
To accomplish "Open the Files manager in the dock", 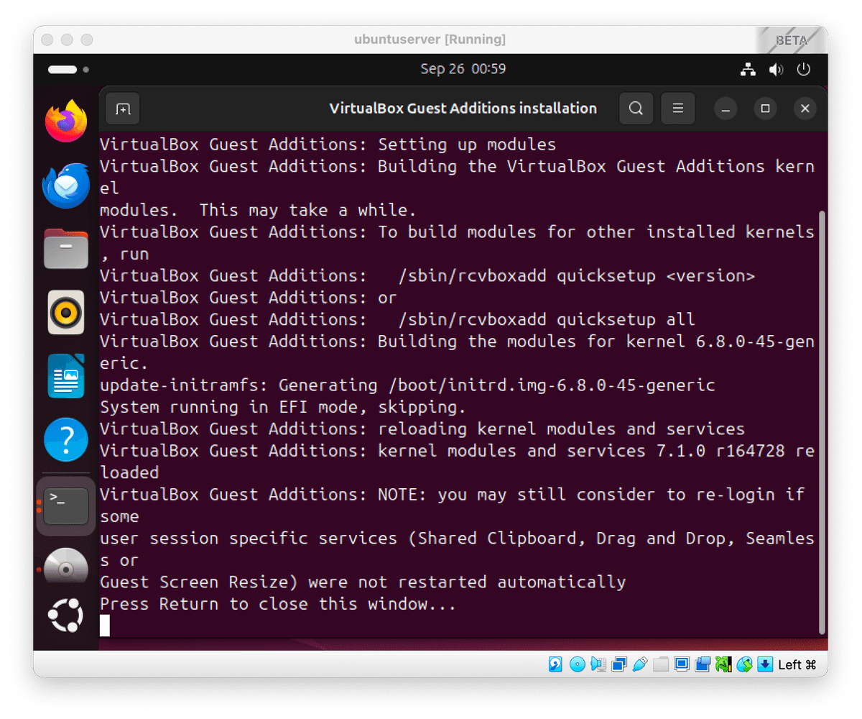I will (x=66, y=249).
